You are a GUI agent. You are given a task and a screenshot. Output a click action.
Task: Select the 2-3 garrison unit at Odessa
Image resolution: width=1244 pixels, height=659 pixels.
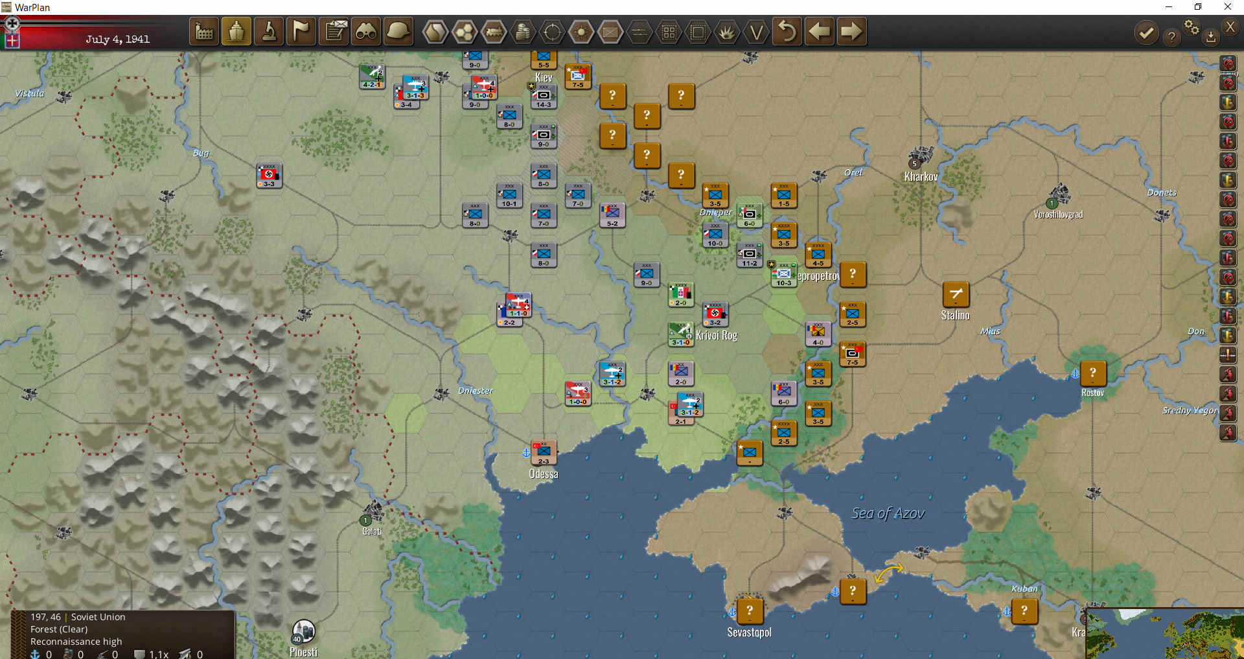544,453
